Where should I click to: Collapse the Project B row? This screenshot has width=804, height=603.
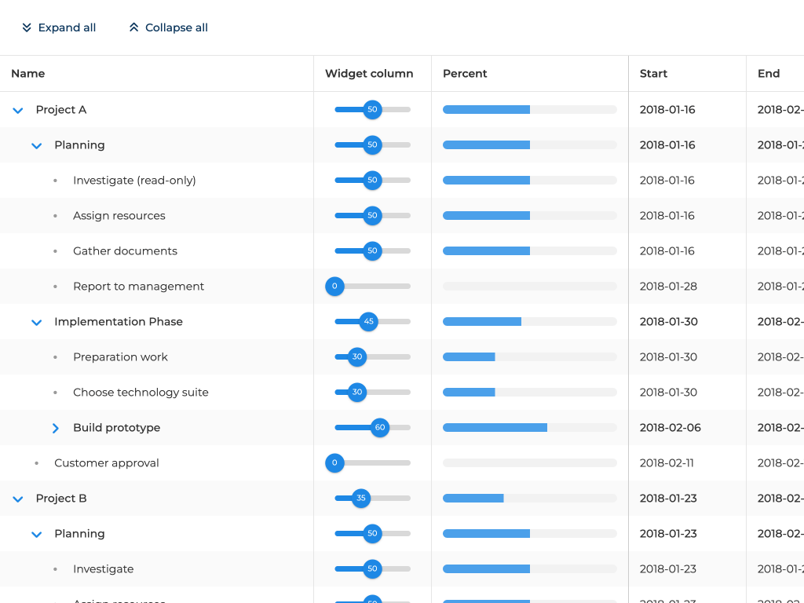tap(18, 499)
